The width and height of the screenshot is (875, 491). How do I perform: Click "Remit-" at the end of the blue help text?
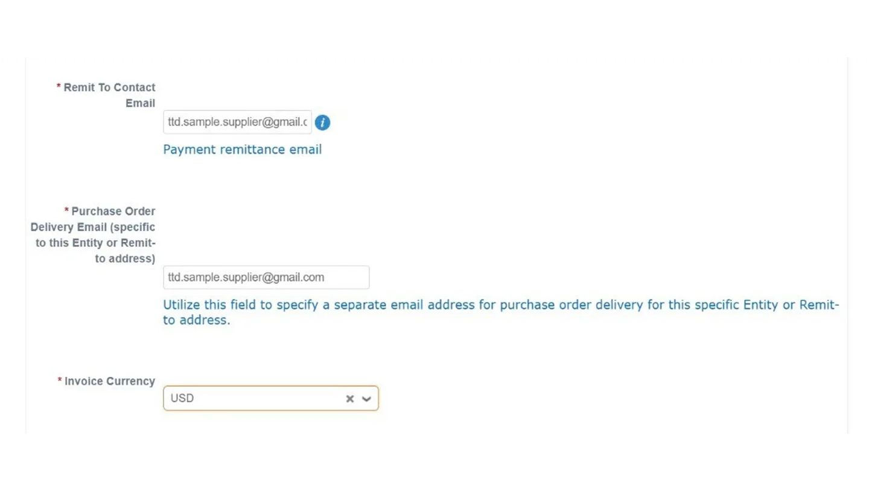[819, 305]
